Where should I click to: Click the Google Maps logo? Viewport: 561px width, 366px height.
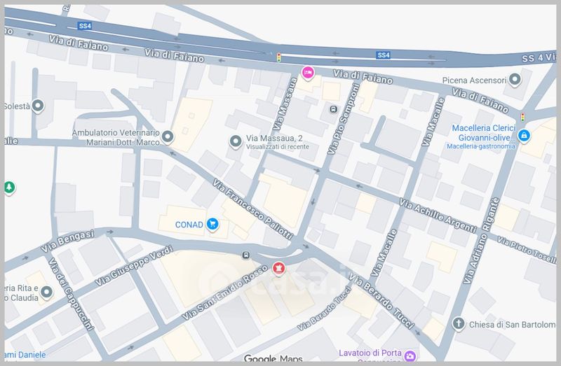click(273, 358)
